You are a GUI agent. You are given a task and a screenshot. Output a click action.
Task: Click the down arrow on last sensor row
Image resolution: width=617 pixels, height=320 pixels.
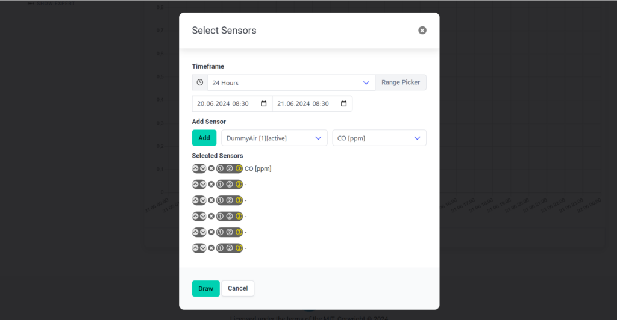pyautogui.click(x=202, y=248)
